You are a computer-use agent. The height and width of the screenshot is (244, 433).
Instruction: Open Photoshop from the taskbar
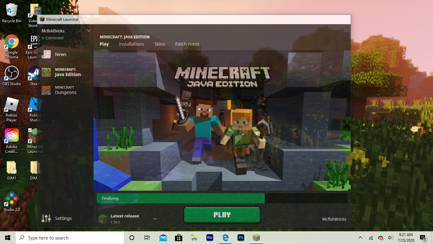241,238
